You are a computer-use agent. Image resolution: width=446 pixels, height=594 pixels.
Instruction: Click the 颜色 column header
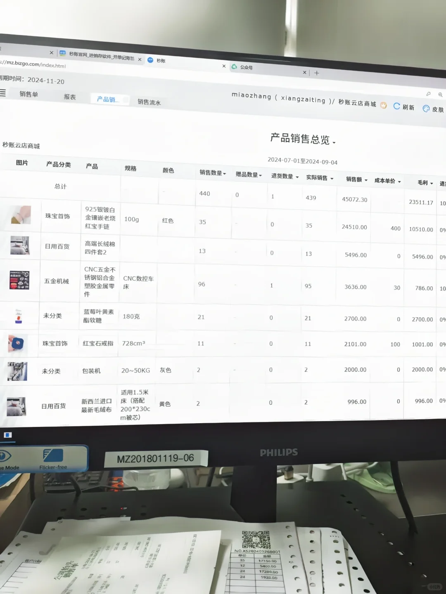[168, 170]
